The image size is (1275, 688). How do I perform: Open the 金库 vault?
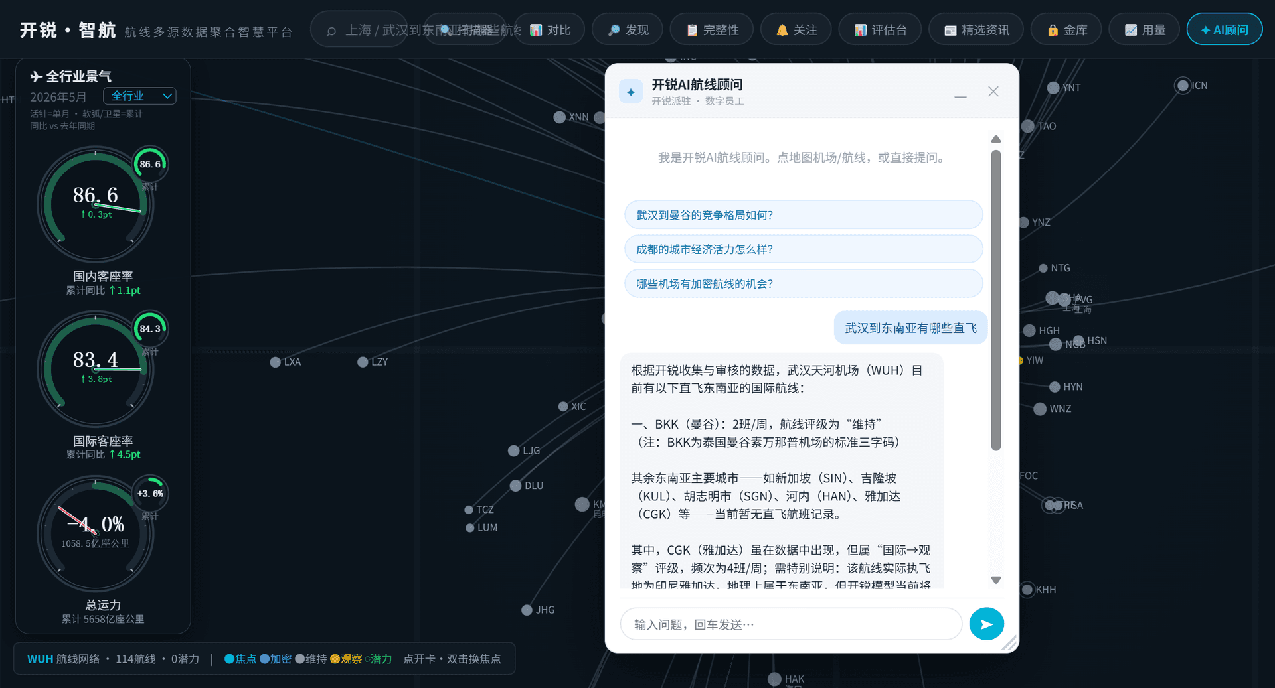[x=1066, y=30]
